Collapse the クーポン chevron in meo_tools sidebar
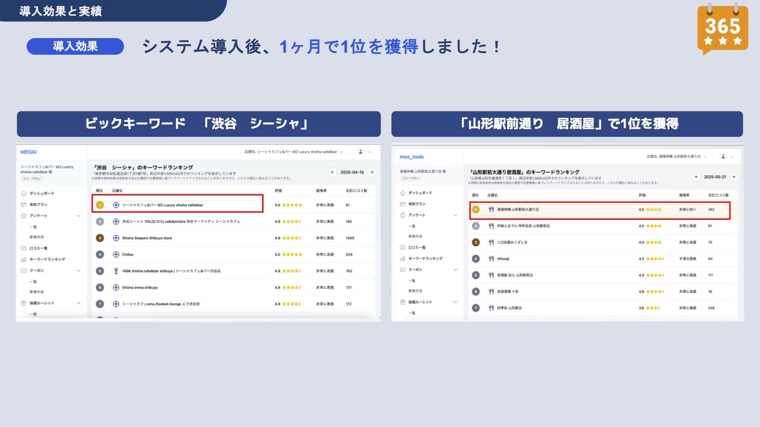 455,270
